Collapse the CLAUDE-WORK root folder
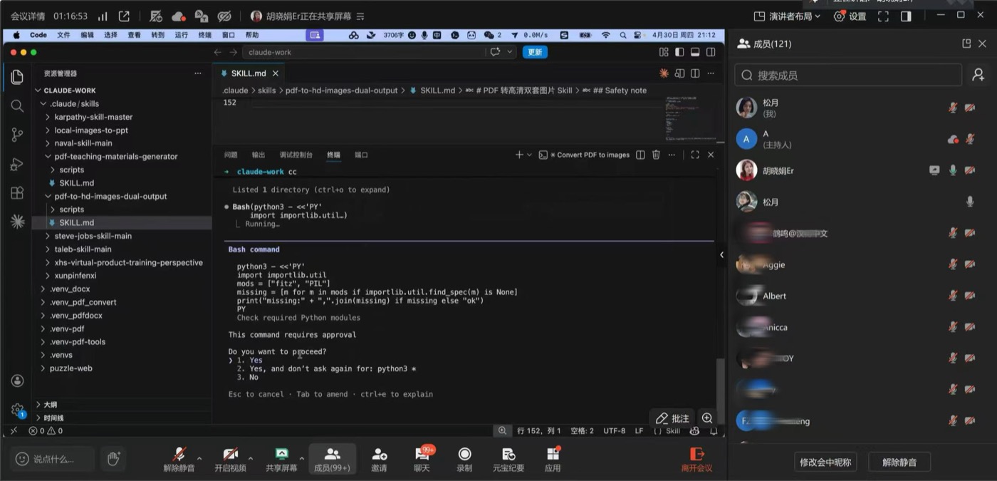Image resolution: width=997 pixels, height=481 pixels. (38, 90)
